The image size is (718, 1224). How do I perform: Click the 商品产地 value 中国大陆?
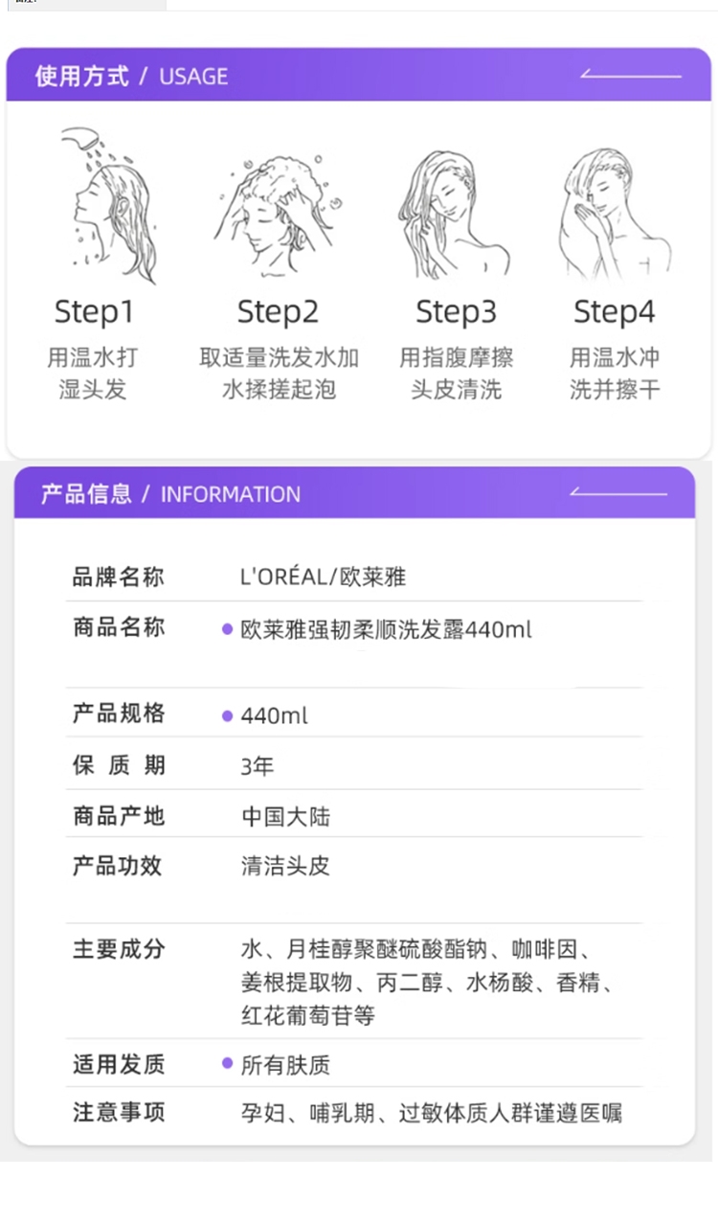(285, 817)
